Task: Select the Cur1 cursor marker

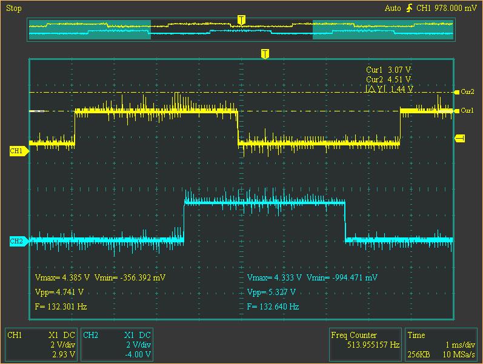Action: [465, 111]
